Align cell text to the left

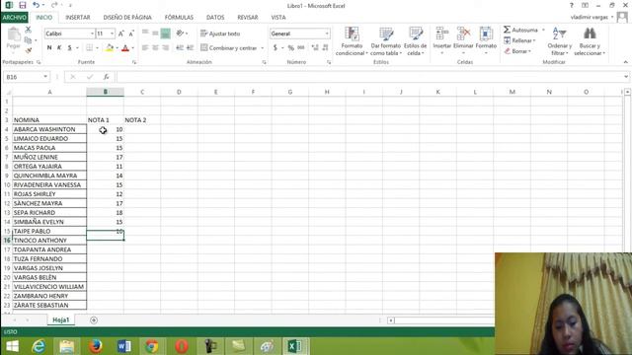tap(145, 48)
